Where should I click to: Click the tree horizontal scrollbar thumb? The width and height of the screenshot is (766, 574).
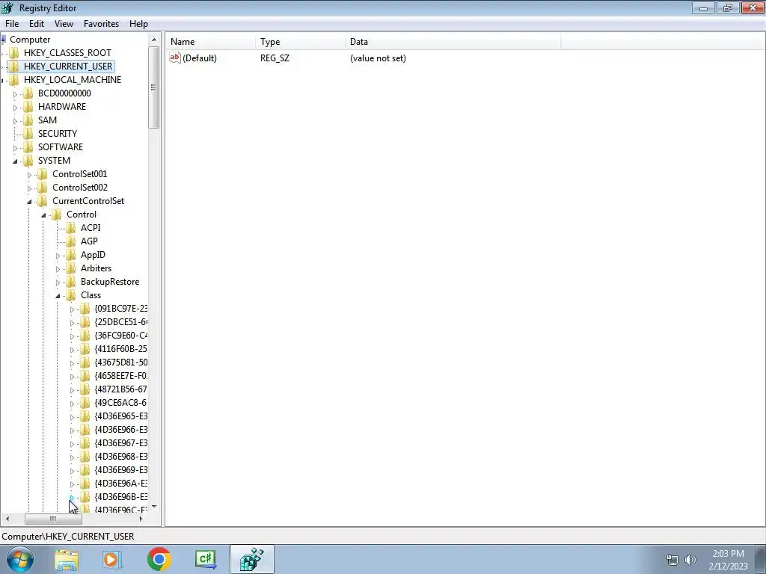click(x=53, y=519)
